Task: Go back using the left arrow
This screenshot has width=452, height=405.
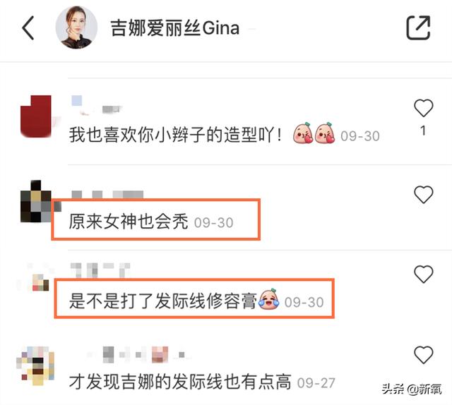Action: pos(28,28)
